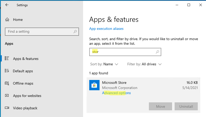Image resolution: width=206 pixels, height=117 pixels.
Task: Click the Move button
Action: (160, 106)
